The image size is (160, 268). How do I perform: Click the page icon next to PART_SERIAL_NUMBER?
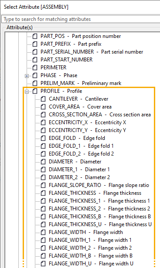click(35, 52)
